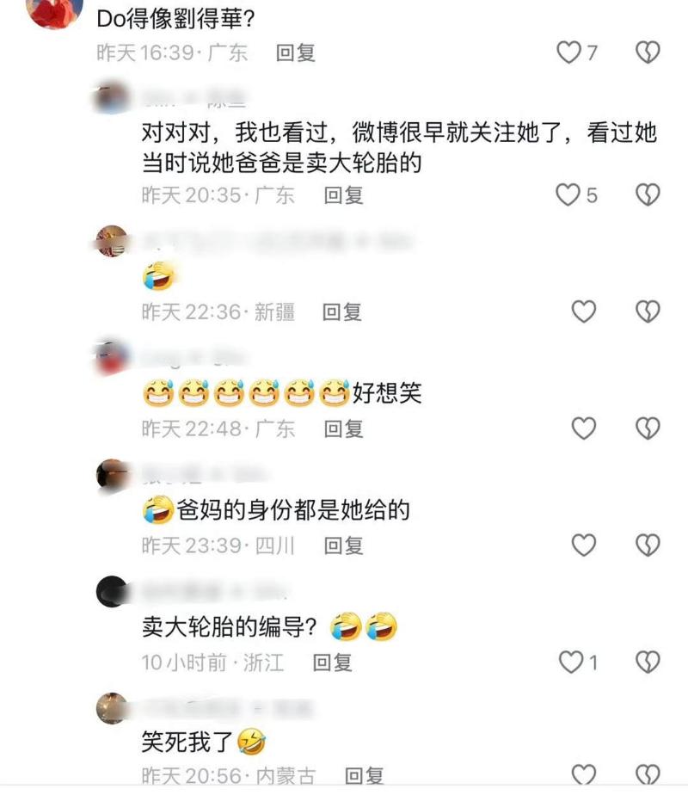
Task: Open avatar of the '好想笑' commenter
Action: point(112,357)
